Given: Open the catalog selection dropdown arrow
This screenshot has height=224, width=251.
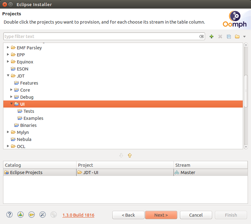Looking at the screenshot, I should 245,37.
